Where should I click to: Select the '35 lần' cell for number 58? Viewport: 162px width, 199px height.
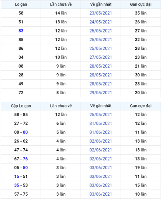coord(141,13)
